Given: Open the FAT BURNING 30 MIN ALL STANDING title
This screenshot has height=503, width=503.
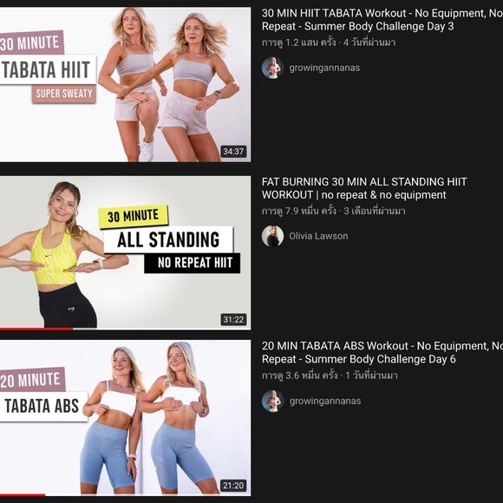Looking at the screenshot, I should (364, 188).
